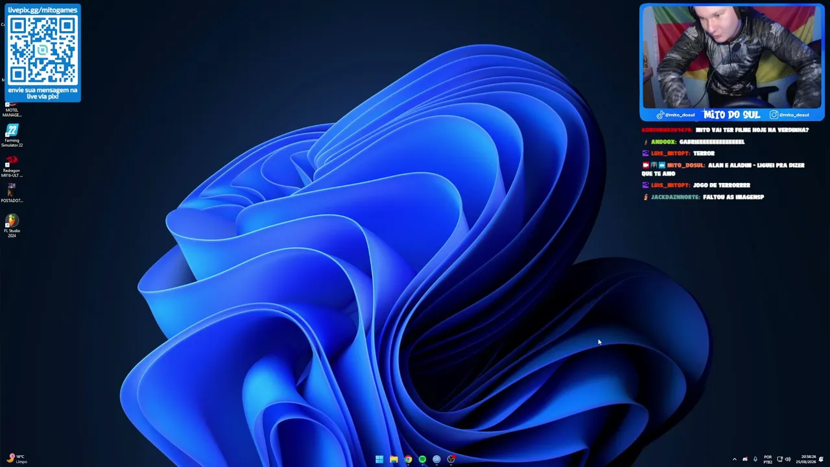The width and height of the screenshot is (830, 467).
Task: Switch the POR PTB2 keyboard language
Action: coord(768,459)
